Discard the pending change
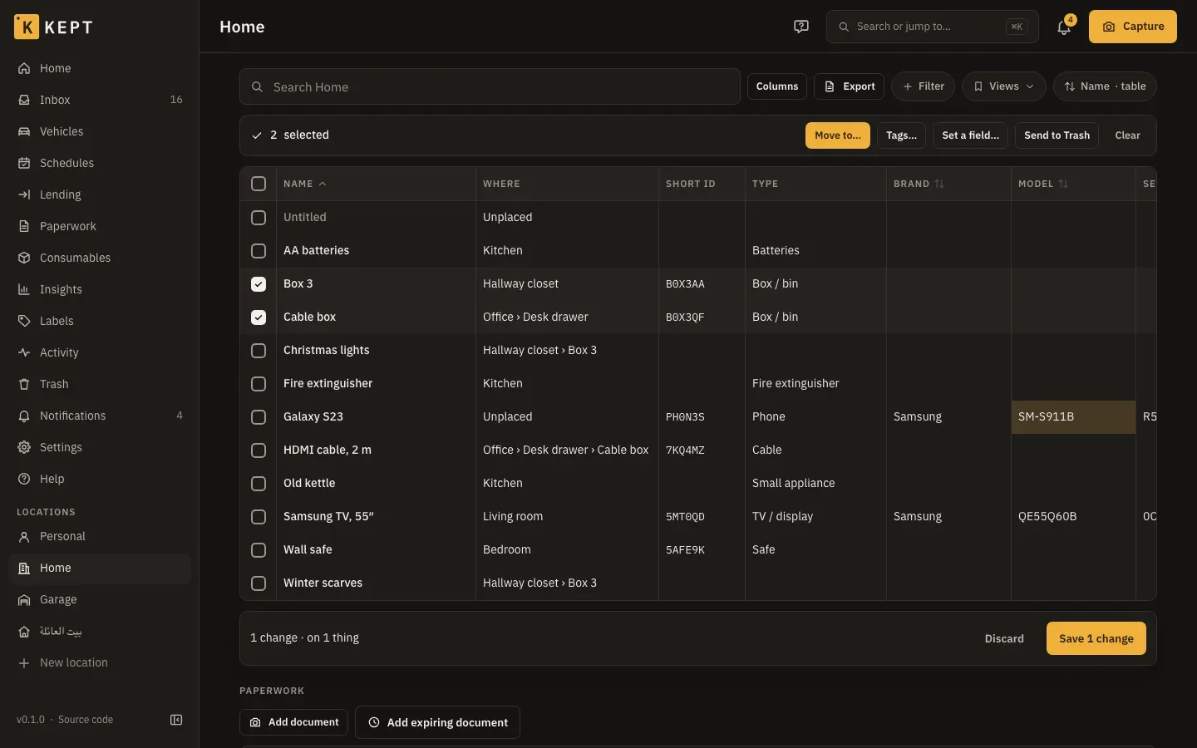The image size is (1197, 748). tap(1004, 638)
